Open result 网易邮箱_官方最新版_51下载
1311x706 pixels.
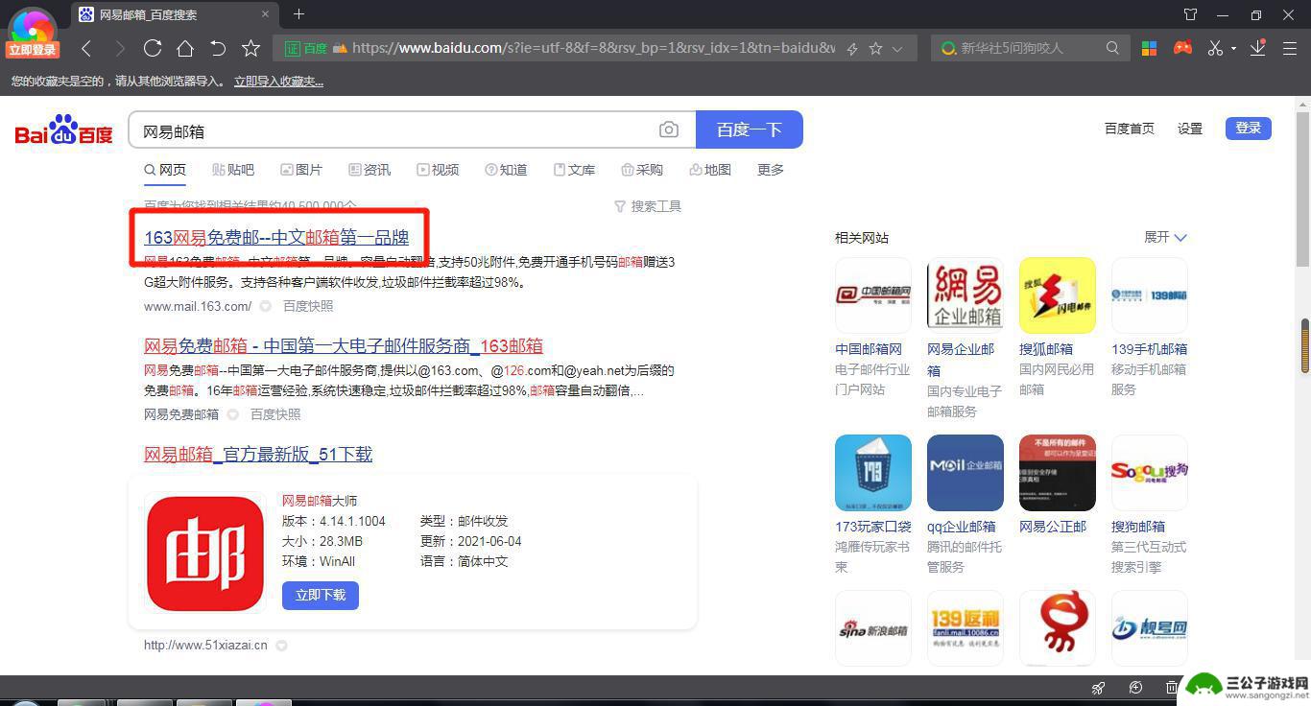(x=258, y=454)
